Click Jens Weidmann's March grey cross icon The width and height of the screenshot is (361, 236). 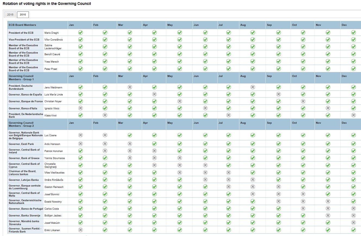pos(130,87)
